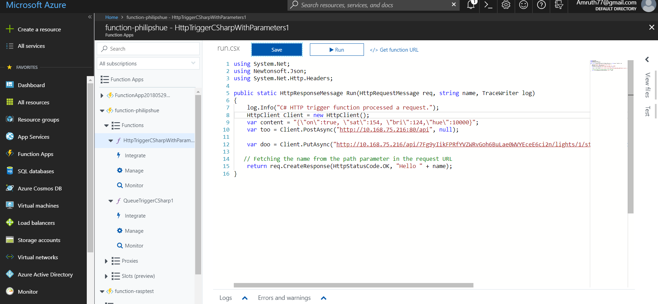
Task: Expand the Proxies node
Action: point(106,261)
